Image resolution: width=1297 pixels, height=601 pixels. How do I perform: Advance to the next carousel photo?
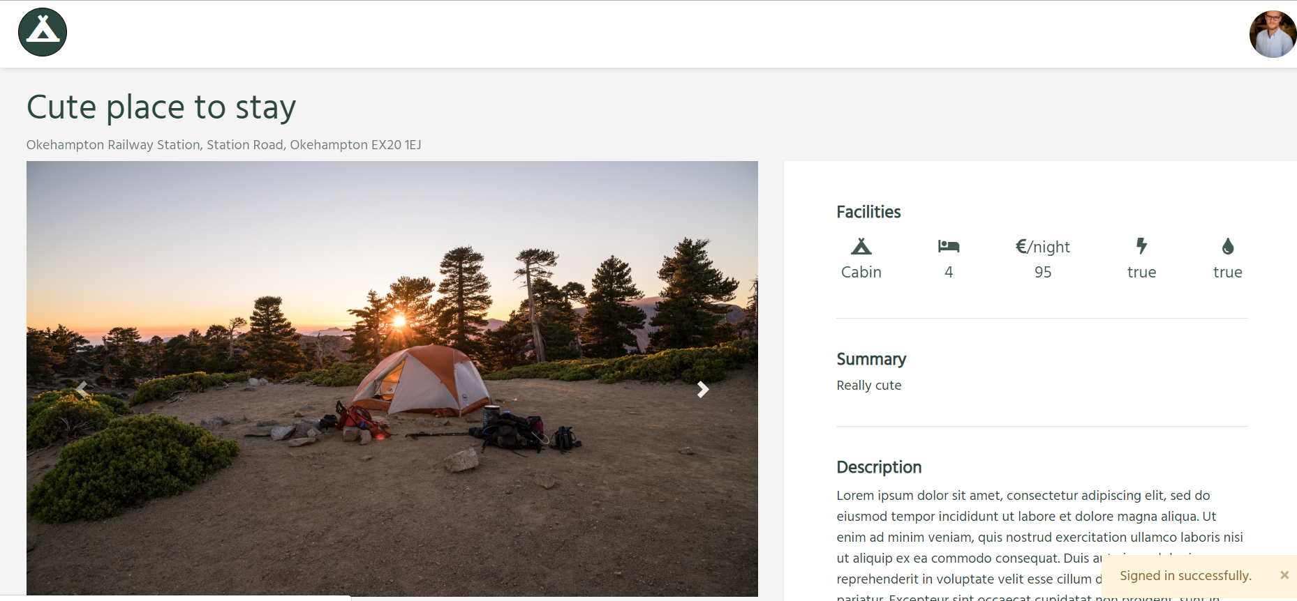click(x=703, y=390)
